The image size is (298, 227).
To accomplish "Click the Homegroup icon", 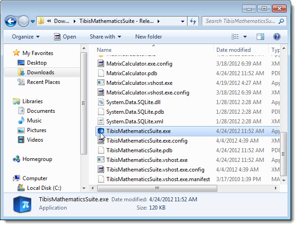I will click(x=17, y=159).
